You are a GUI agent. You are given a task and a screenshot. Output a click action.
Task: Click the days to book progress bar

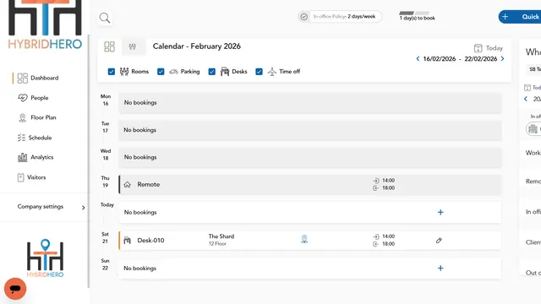[x=414, y=14]
